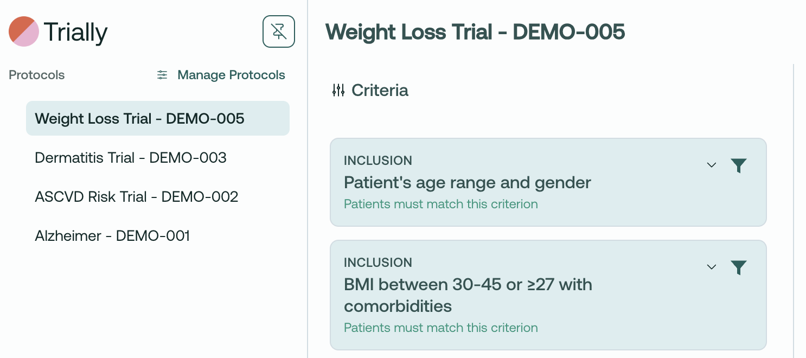Open Manage Protocols
Viewport: 806px width, 358px height.
tap(231, 75)
